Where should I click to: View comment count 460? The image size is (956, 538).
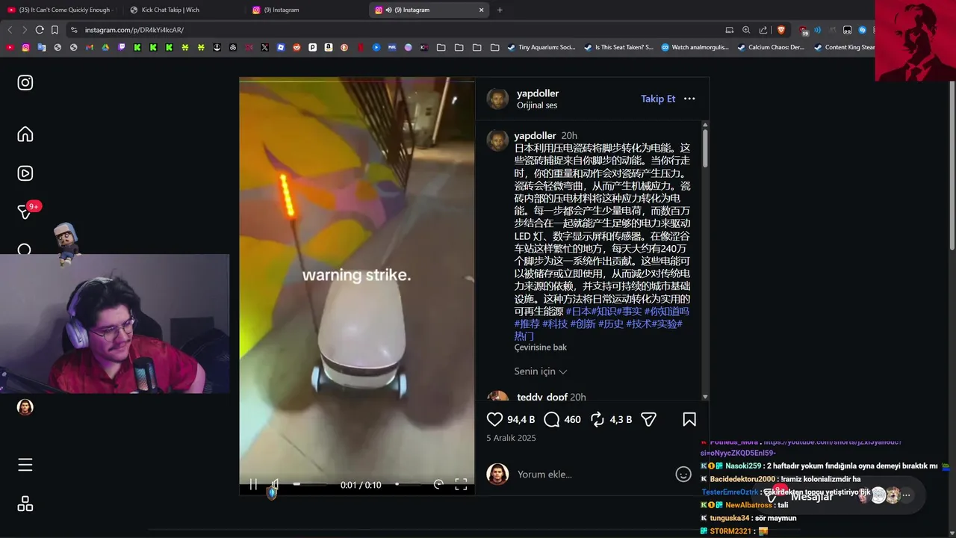click(573, 419)
